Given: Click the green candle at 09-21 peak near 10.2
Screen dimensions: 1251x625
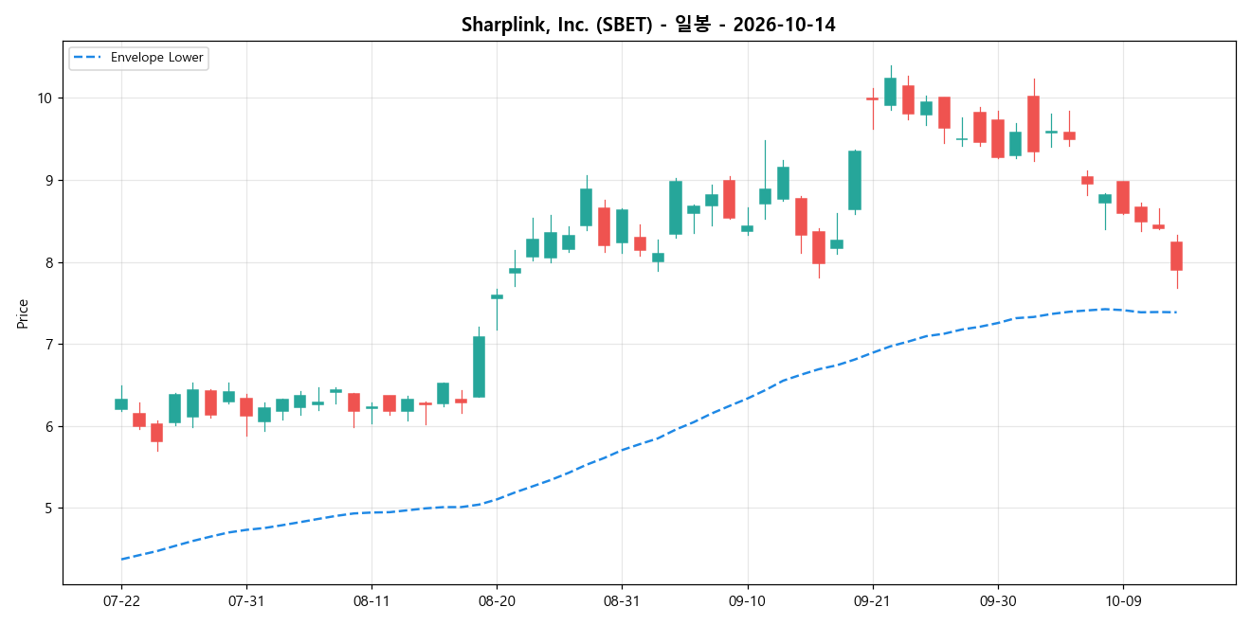Looking at the screenshot, I should point(890,91).
